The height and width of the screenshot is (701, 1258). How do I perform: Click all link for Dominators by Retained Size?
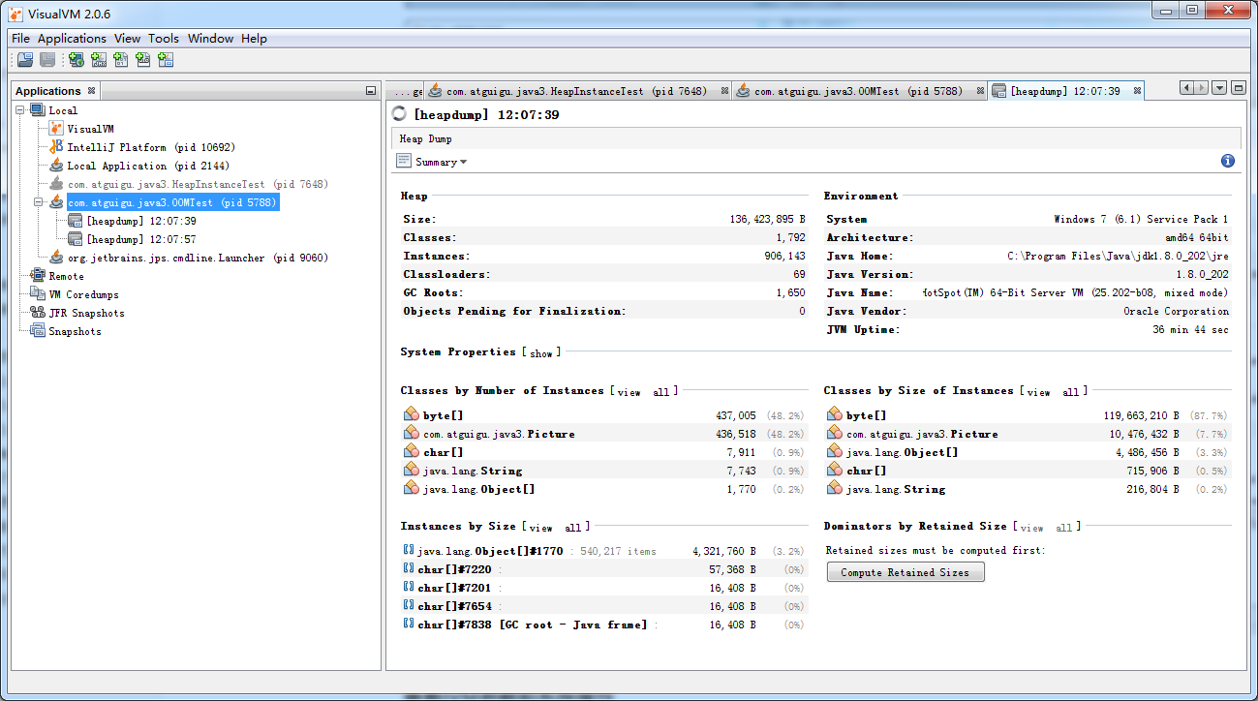[x=1064, y=528]
